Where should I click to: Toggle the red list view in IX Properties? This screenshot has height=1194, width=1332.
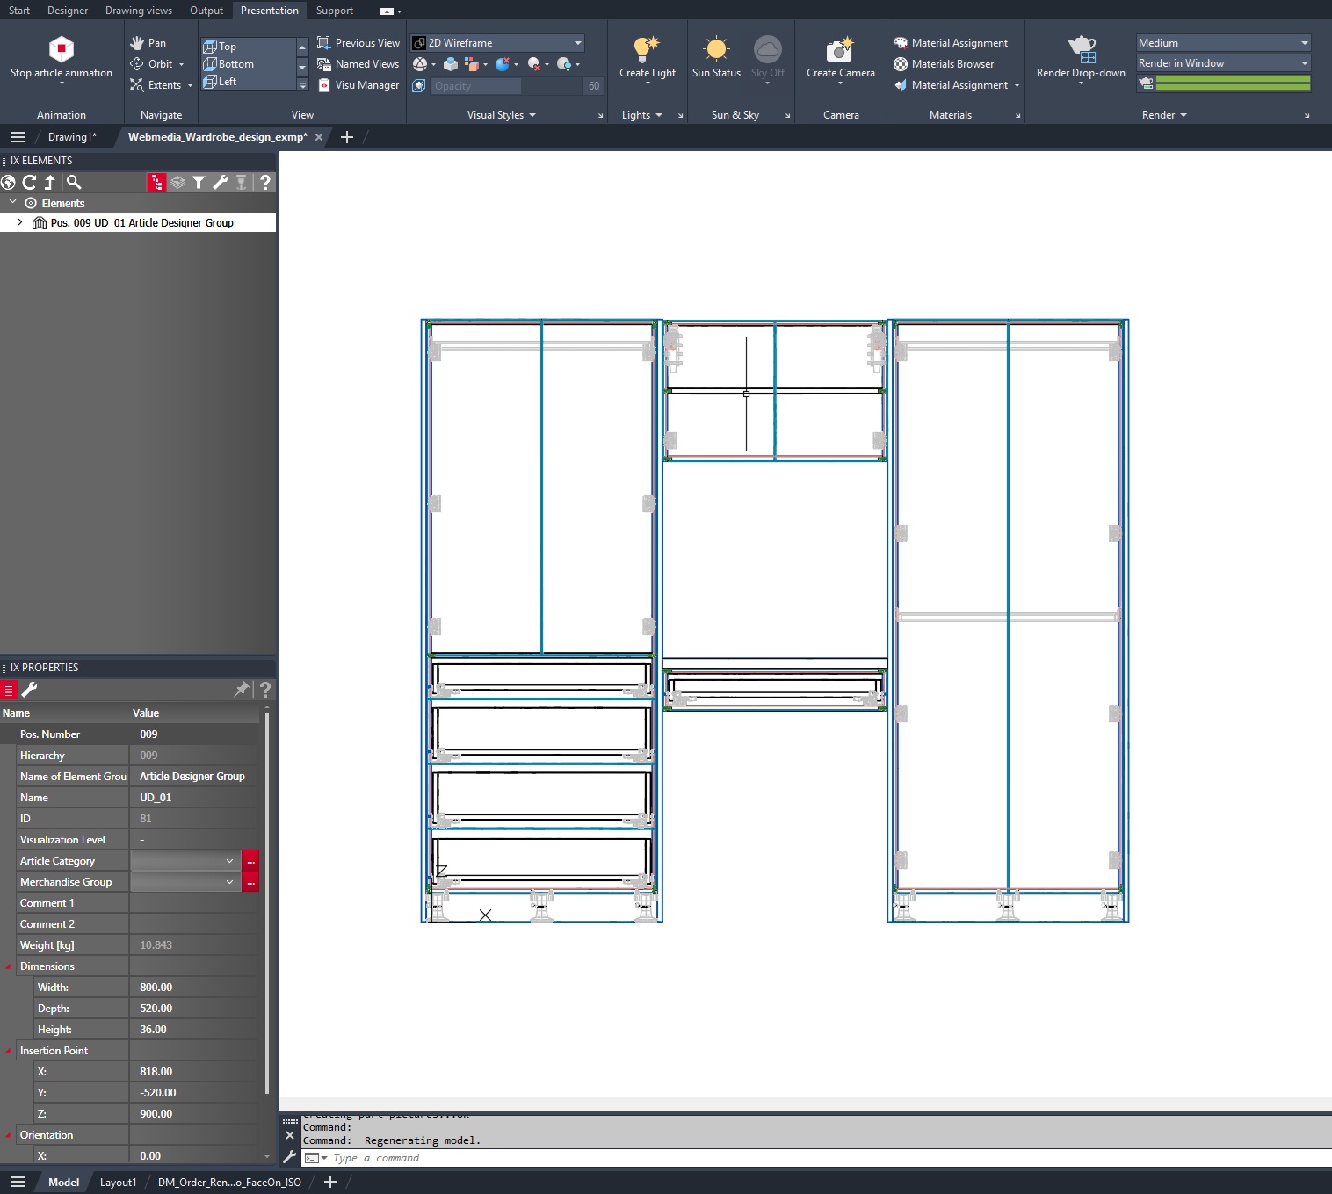[x=9, y=690]
